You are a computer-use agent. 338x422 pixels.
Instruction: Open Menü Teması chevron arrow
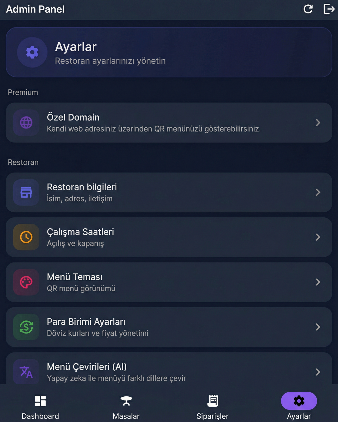(x=318, y=282)
